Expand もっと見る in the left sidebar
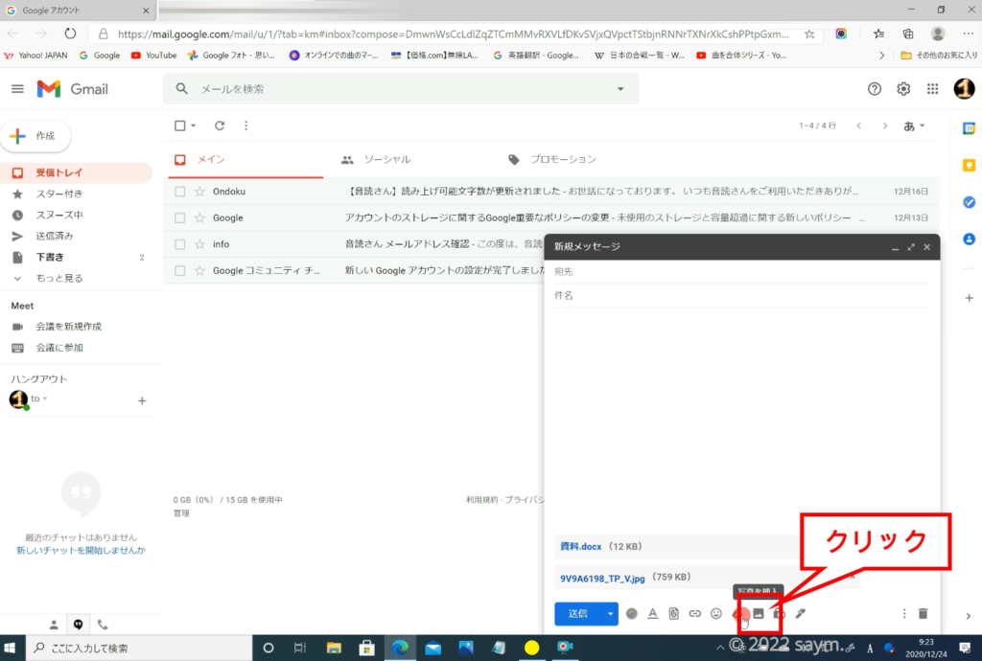982x661 pixels. click(x=58, y=278)
